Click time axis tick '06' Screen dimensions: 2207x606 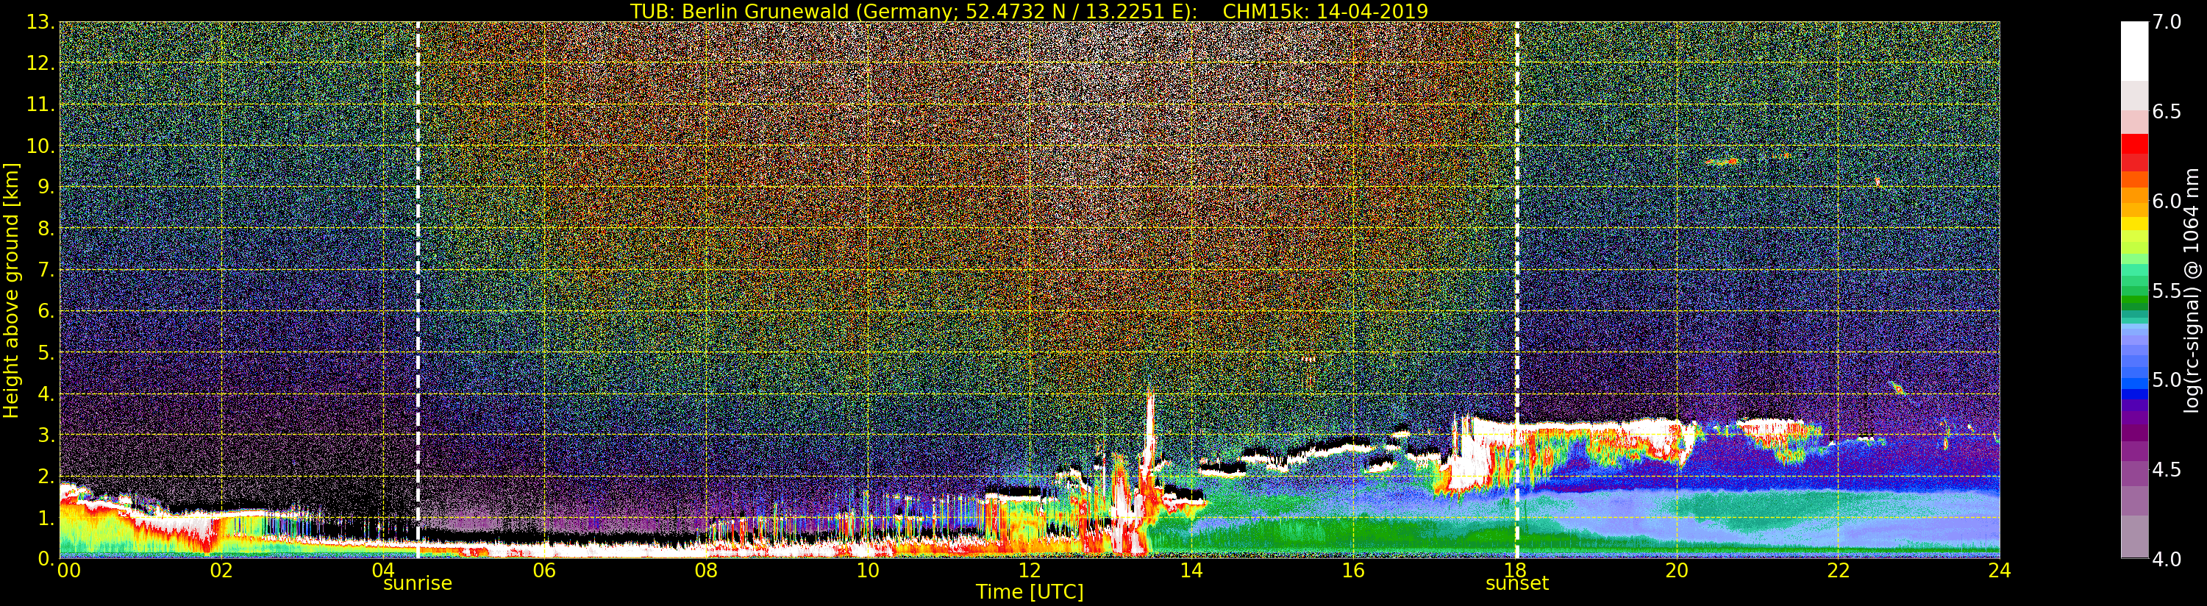544,570
